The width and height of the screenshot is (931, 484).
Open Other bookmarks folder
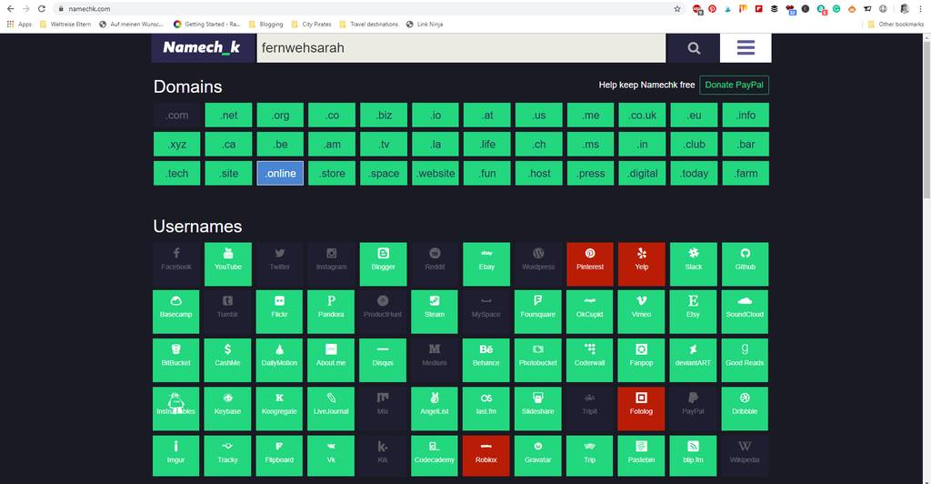[x=896, y=25]
